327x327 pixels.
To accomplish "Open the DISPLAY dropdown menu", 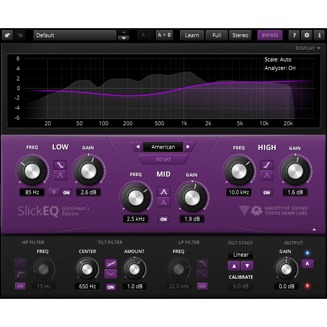I will [308, 48].
